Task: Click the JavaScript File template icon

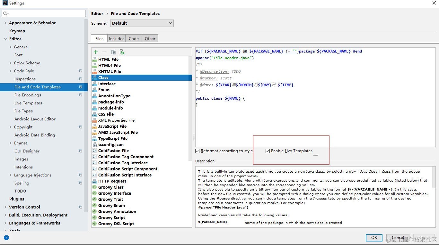Action: 94,127
